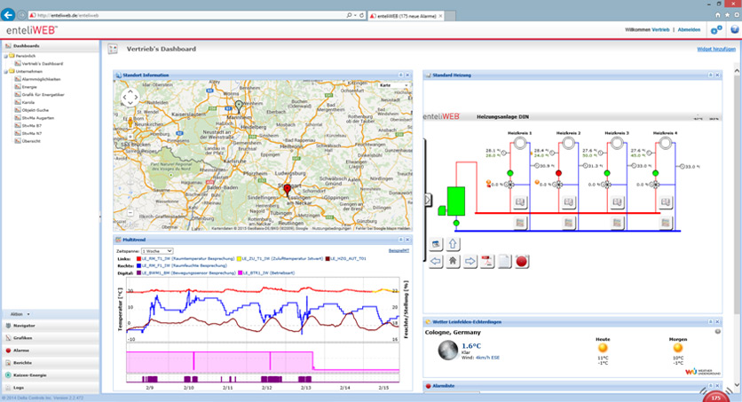
Task: Click the right arrow graphic navigation button
Action: click(470, 261)
